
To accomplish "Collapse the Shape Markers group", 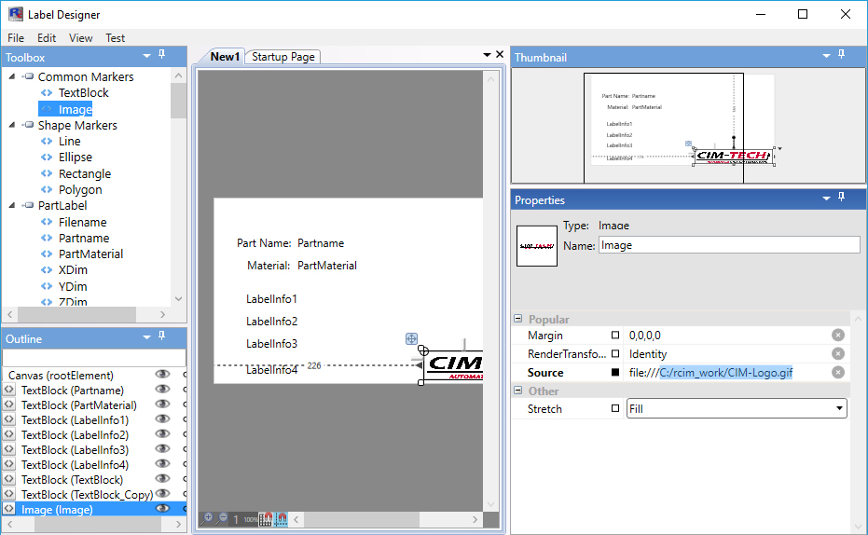I will coord(11,125).
